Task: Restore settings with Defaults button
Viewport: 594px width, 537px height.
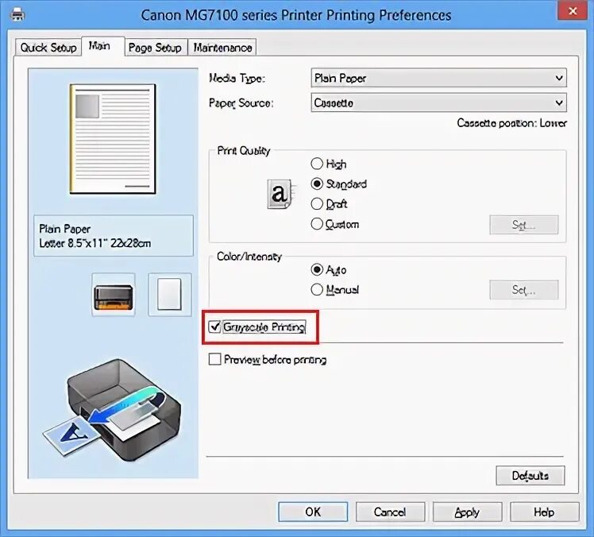Action: [x=530, y=476]
